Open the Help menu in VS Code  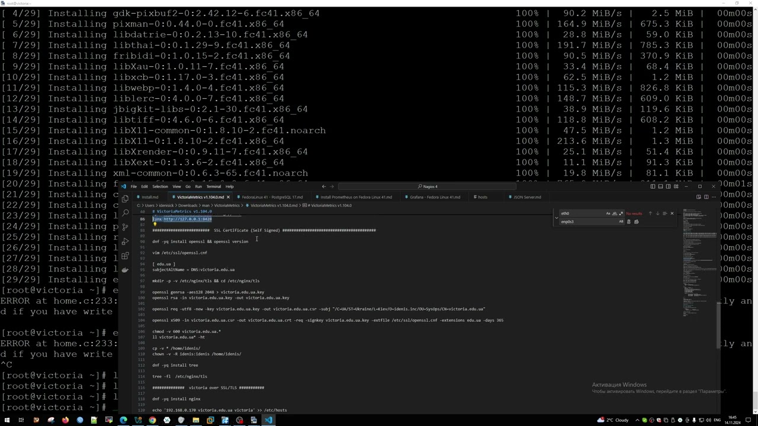[x=229, y=186]
